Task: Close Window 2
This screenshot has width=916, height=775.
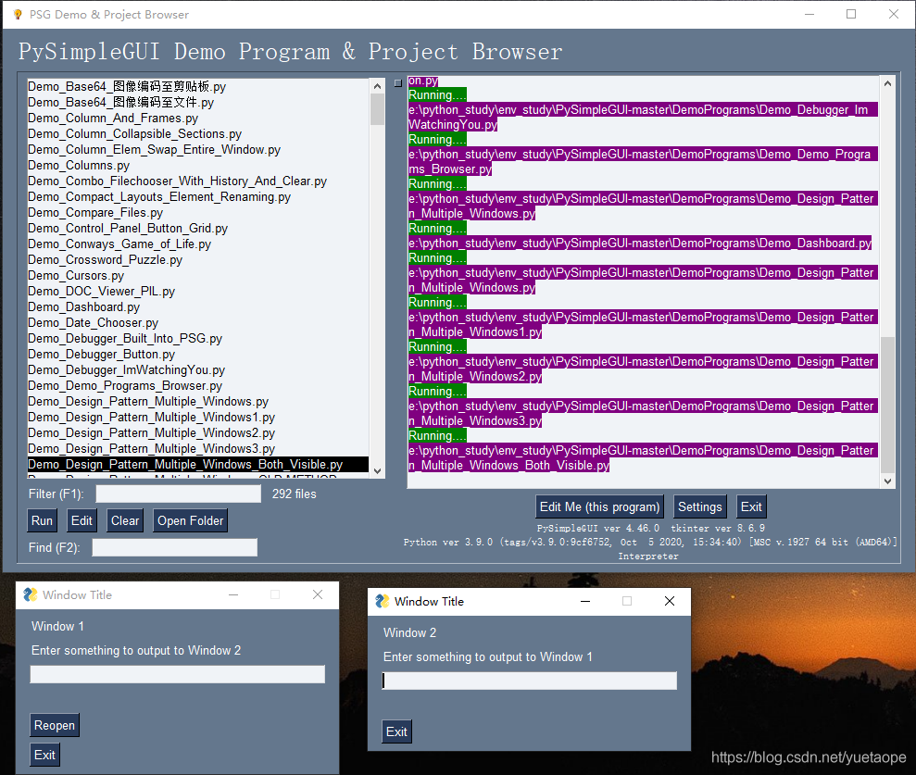Action: [670, 601]
